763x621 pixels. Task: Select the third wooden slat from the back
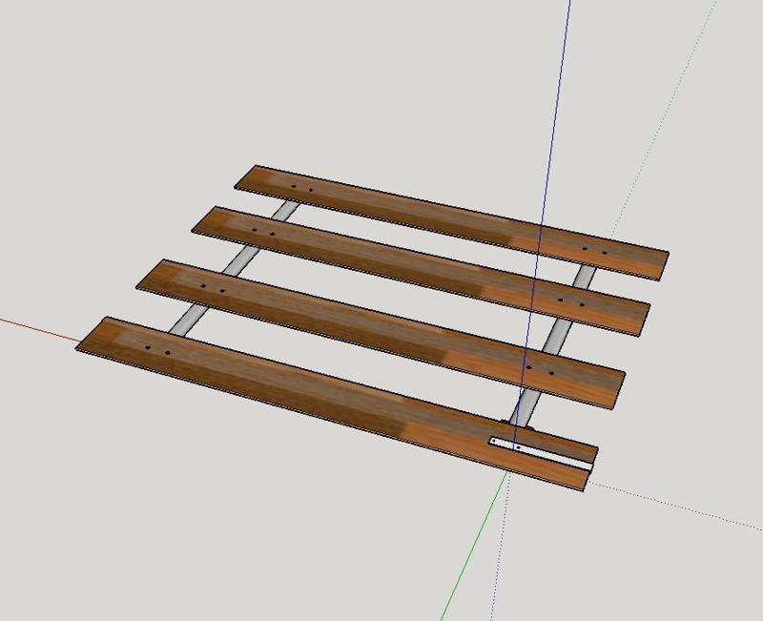tap(381, 333)
